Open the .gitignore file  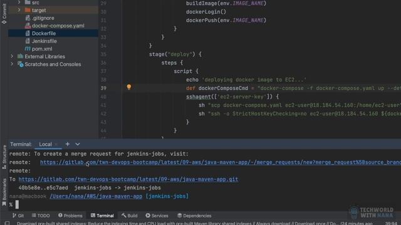tap(43, 18)
